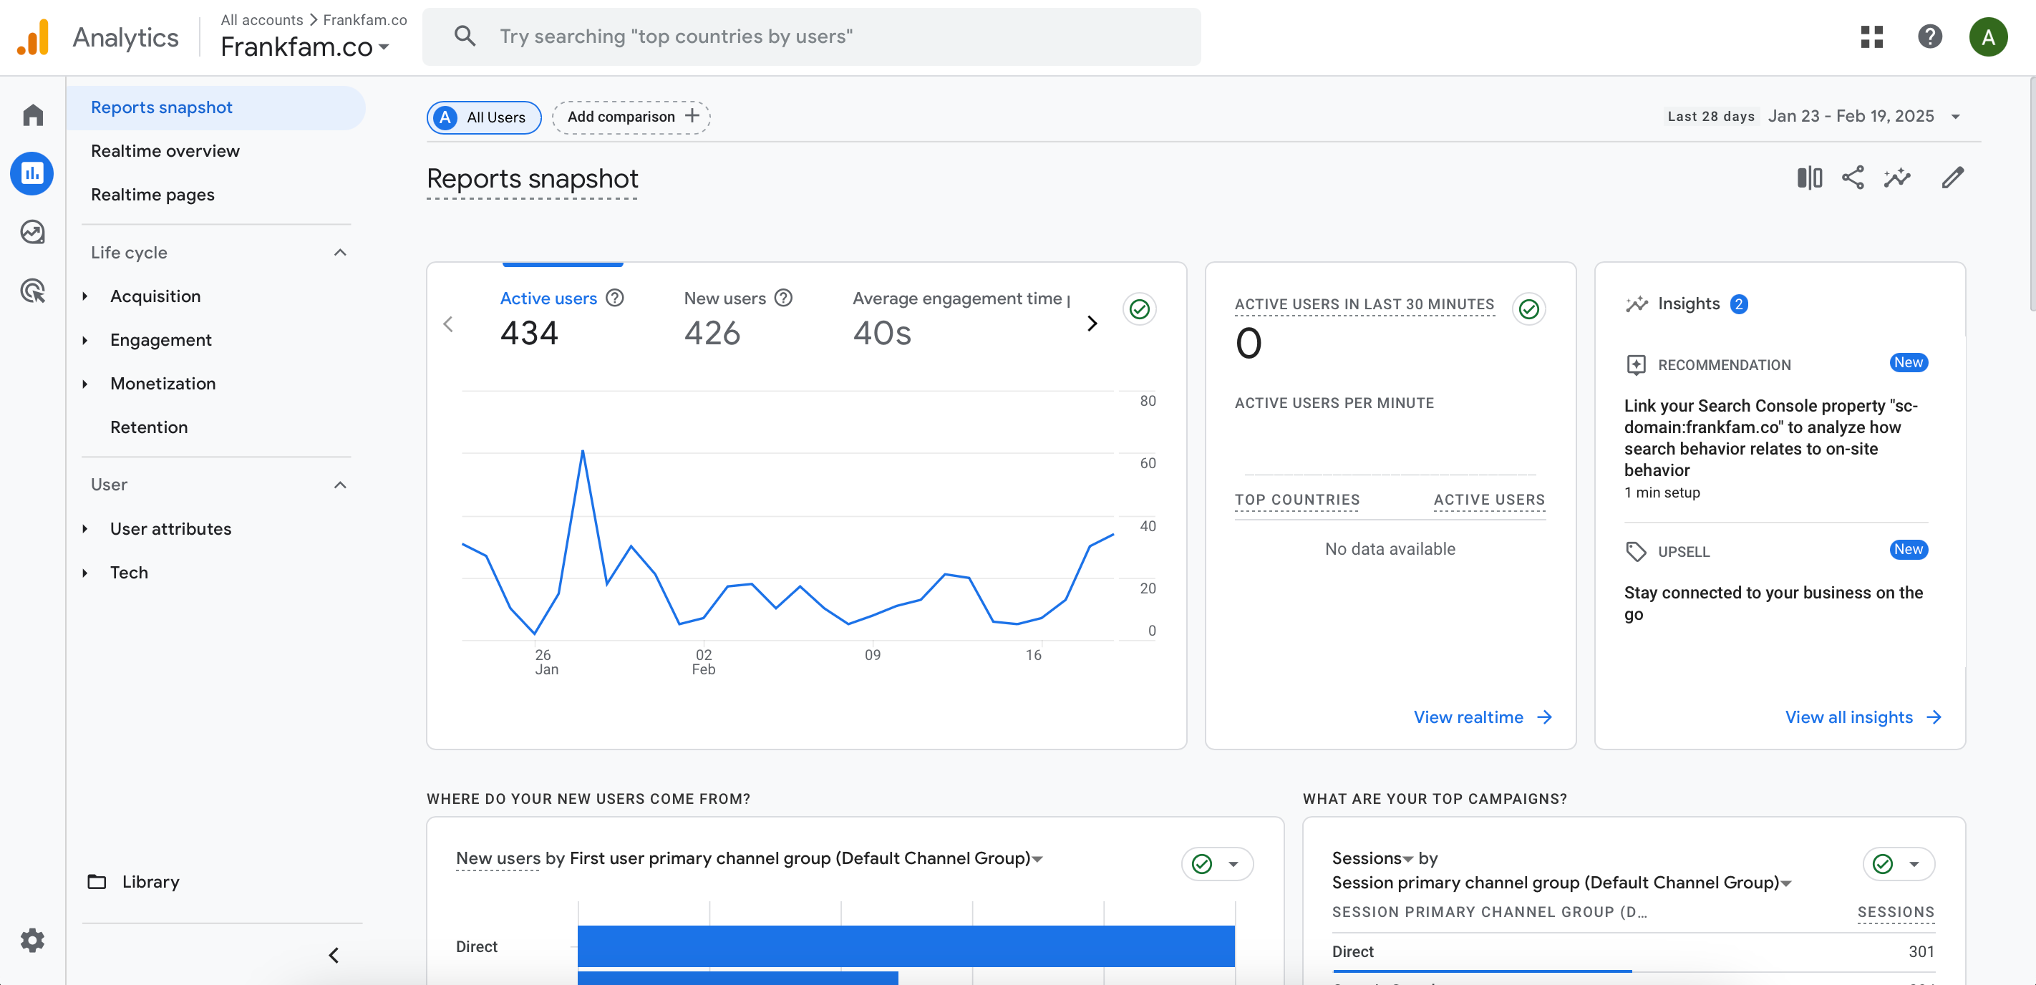Viewport: 2036px width, 985px height.
Task: Open the Retention report
Action: click(149, 427)
